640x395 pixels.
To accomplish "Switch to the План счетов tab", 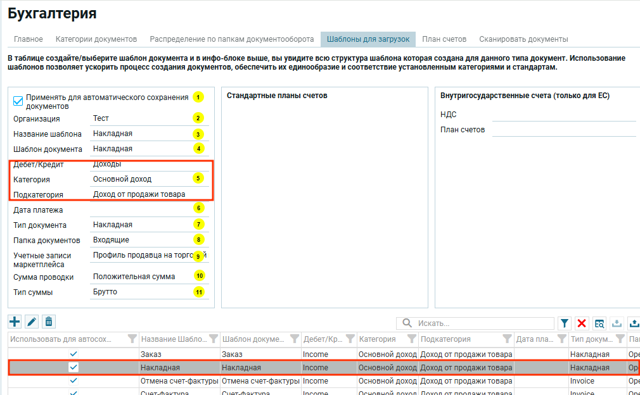I will click(444, 39).
